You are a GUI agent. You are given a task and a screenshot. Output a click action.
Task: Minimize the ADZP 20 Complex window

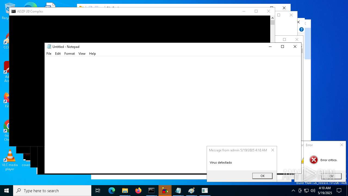pyautogui.click(x=244, y=11)
